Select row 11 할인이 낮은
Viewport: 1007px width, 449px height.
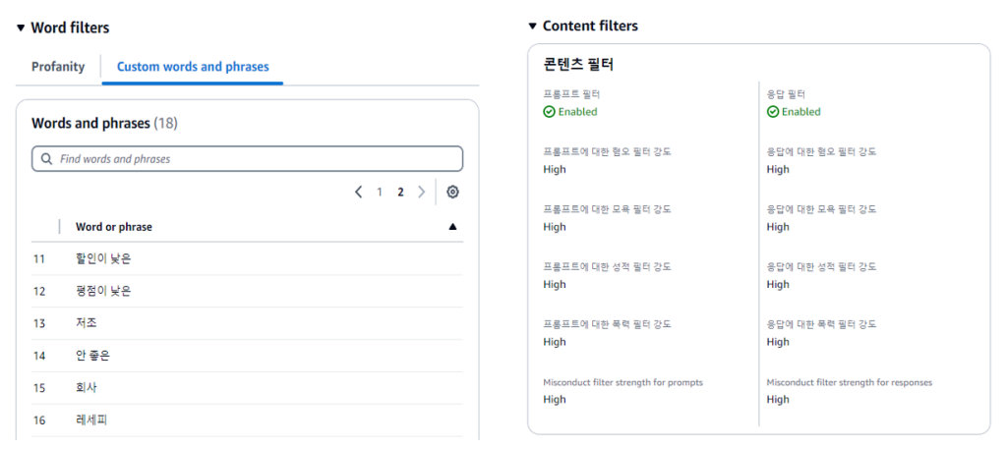coord(103,259)
